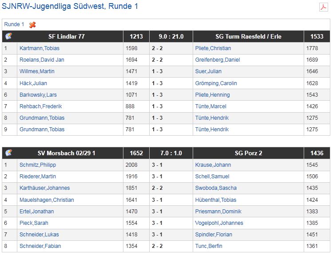Click Schmitz,Philipp in Morsbach team

coord(38,165)
